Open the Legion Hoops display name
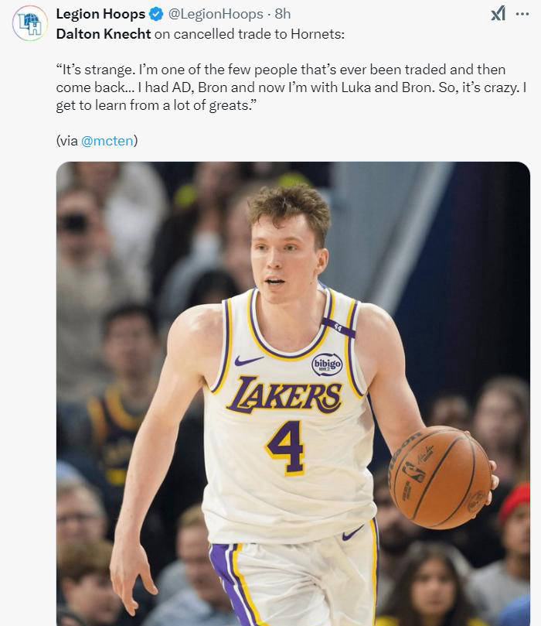Viewport: 541px width, 626px height. click(x=100, y=14)
